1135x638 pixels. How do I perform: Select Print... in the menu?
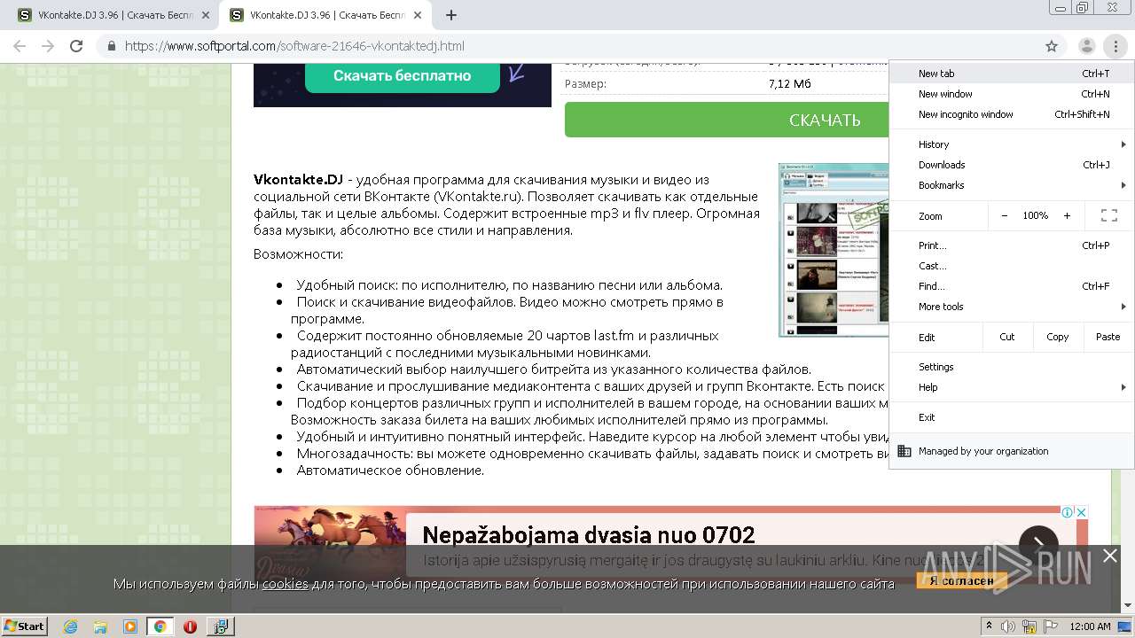(1011, 245)
